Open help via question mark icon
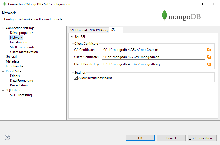The width and height of the screenshot is (220, 145). [7, 138]
